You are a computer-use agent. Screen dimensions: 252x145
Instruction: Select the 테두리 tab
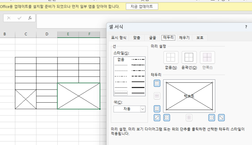[168, 37]
